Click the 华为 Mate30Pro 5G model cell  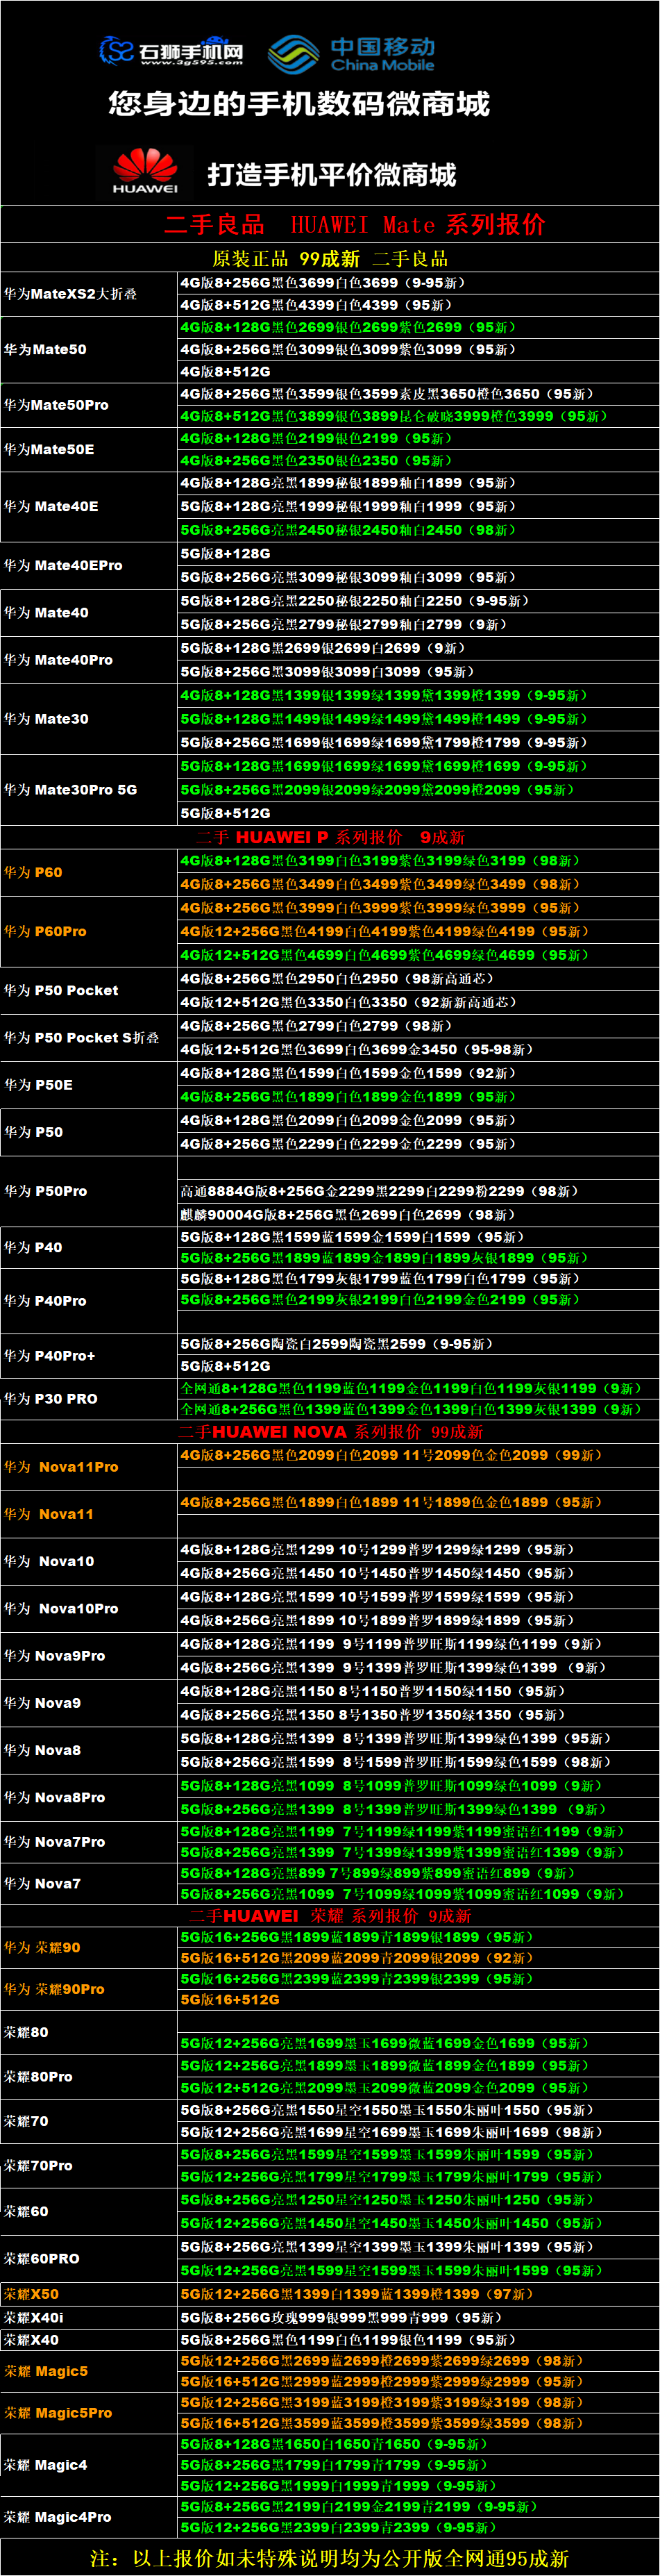89,790
